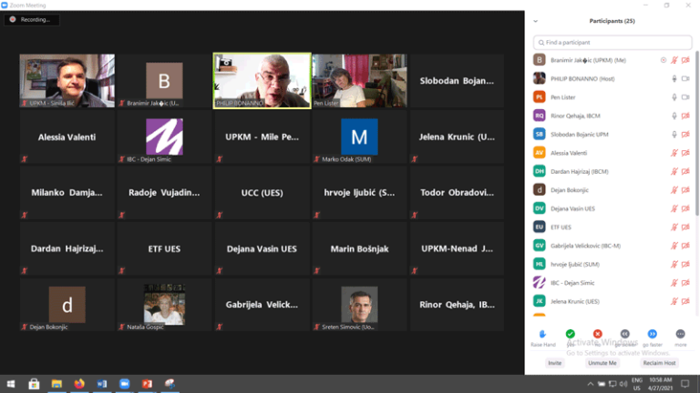Show hidden system tray icons chevron
Image resolution: width=700 pixels, height=393 pixels.
tap(591, 384)
